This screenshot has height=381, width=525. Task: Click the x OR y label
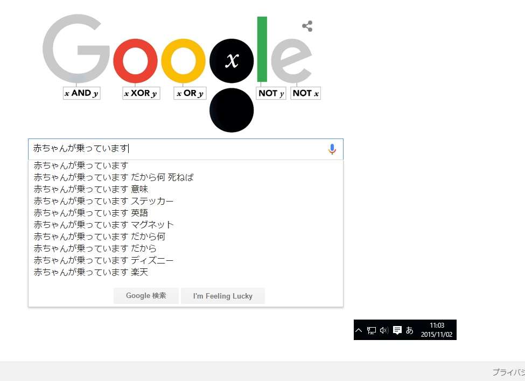point(190,93)
